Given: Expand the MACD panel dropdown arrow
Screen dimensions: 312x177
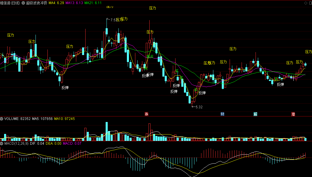Looking at the screenshot, I should click(x=1, y=144).
